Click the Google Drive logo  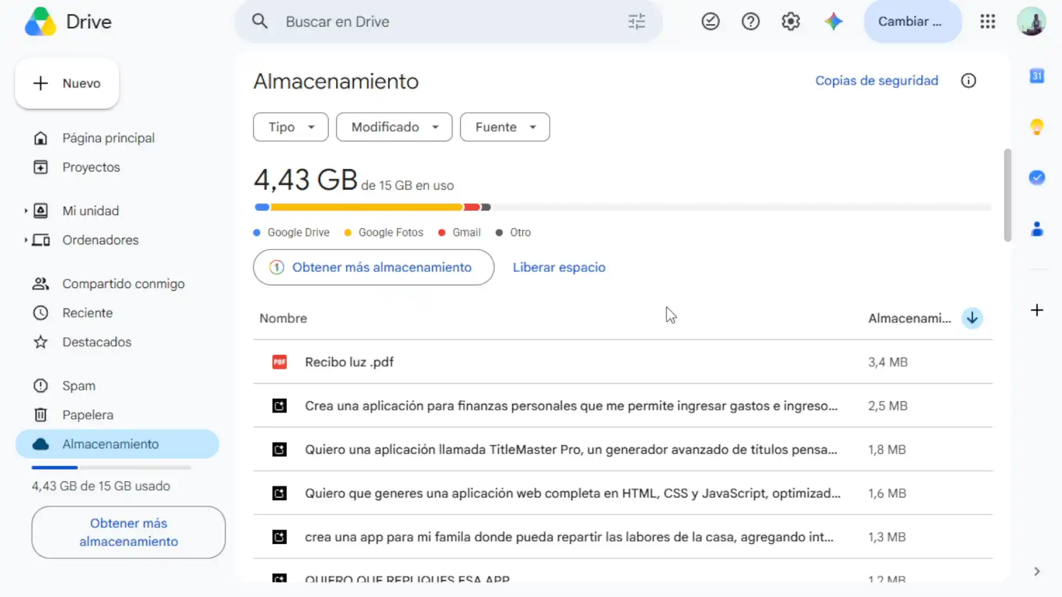tap(40, 22)
